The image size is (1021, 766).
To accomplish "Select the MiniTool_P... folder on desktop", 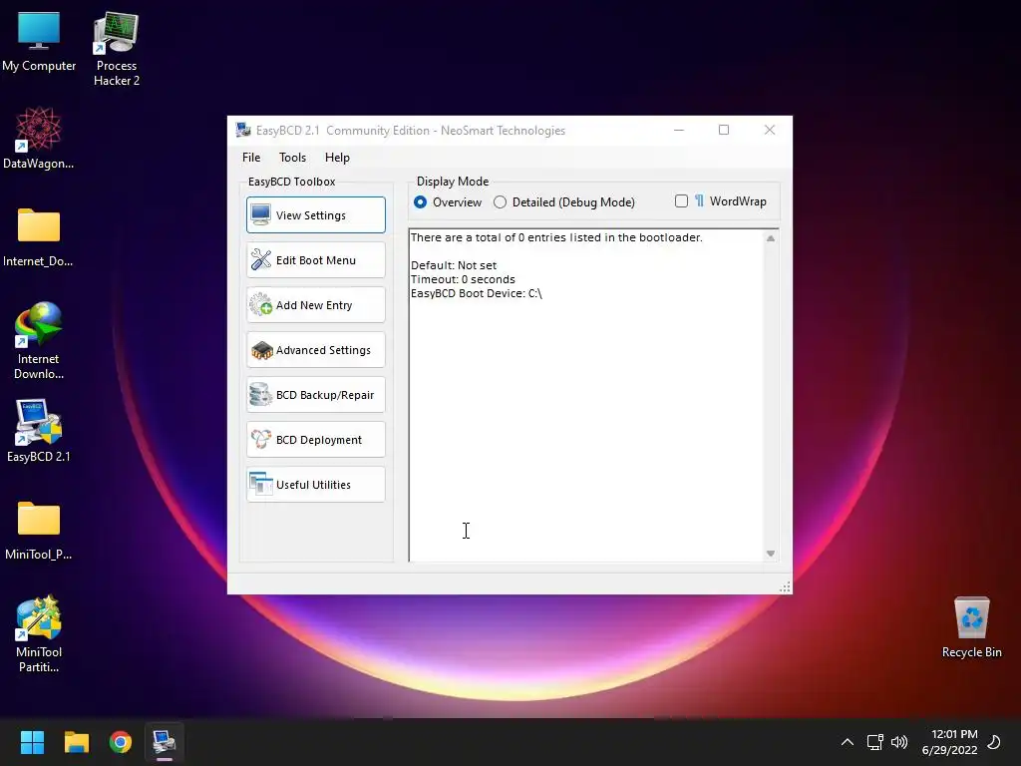I will (39, 531).
